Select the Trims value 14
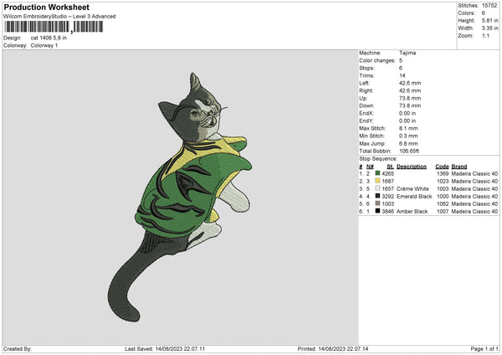Viewport: 502px width, 355px height. (402, 75)
